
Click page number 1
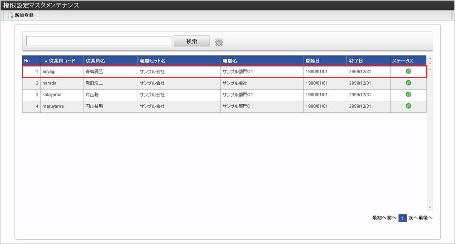click(x=403, y=218)
